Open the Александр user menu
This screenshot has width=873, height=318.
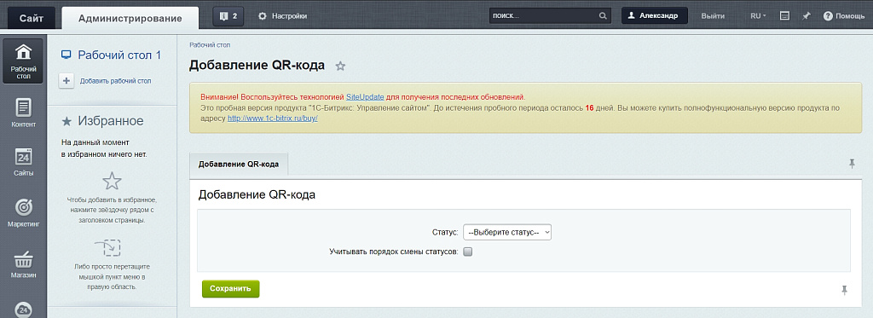coord(654,15)
